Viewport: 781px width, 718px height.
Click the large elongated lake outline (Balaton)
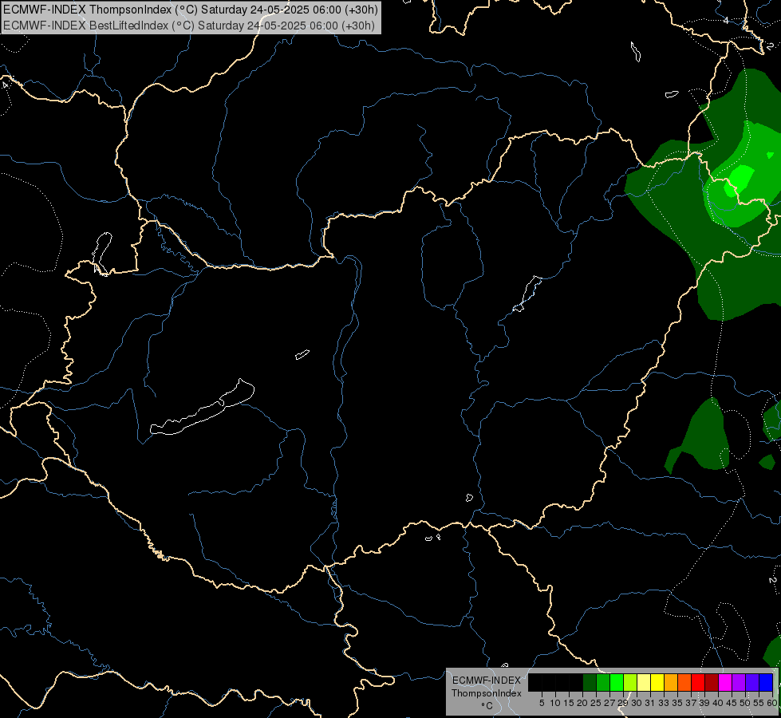[202, 408]
